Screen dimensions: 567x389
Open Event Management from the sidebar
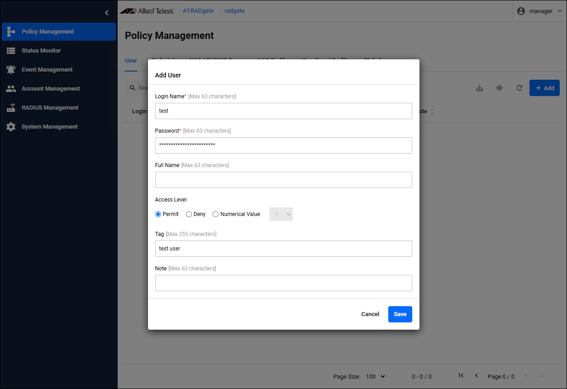[x=47, y=70]
